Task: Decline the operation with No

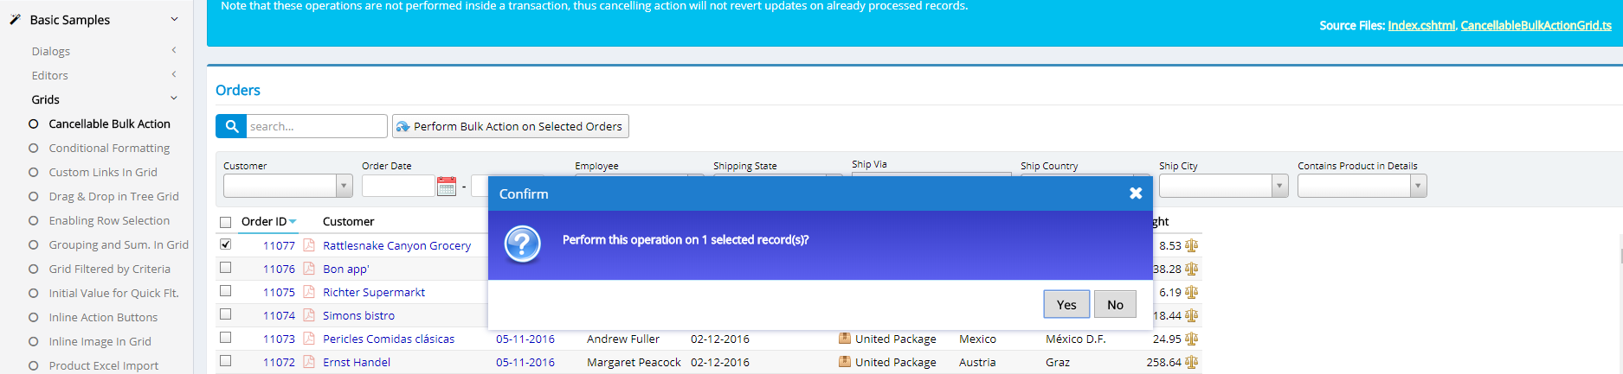Action: click(x=1115, y=304)
